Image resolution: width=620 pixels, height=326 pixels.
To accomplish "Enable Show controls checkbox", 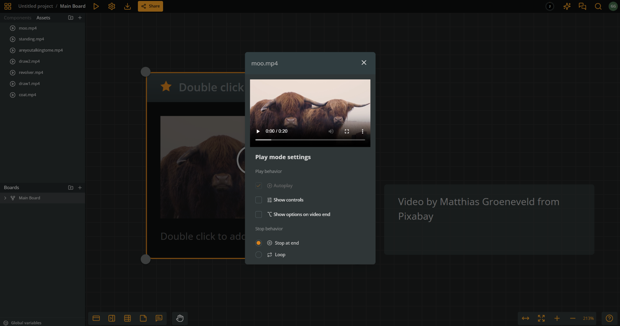I will (x=259, y=200).
